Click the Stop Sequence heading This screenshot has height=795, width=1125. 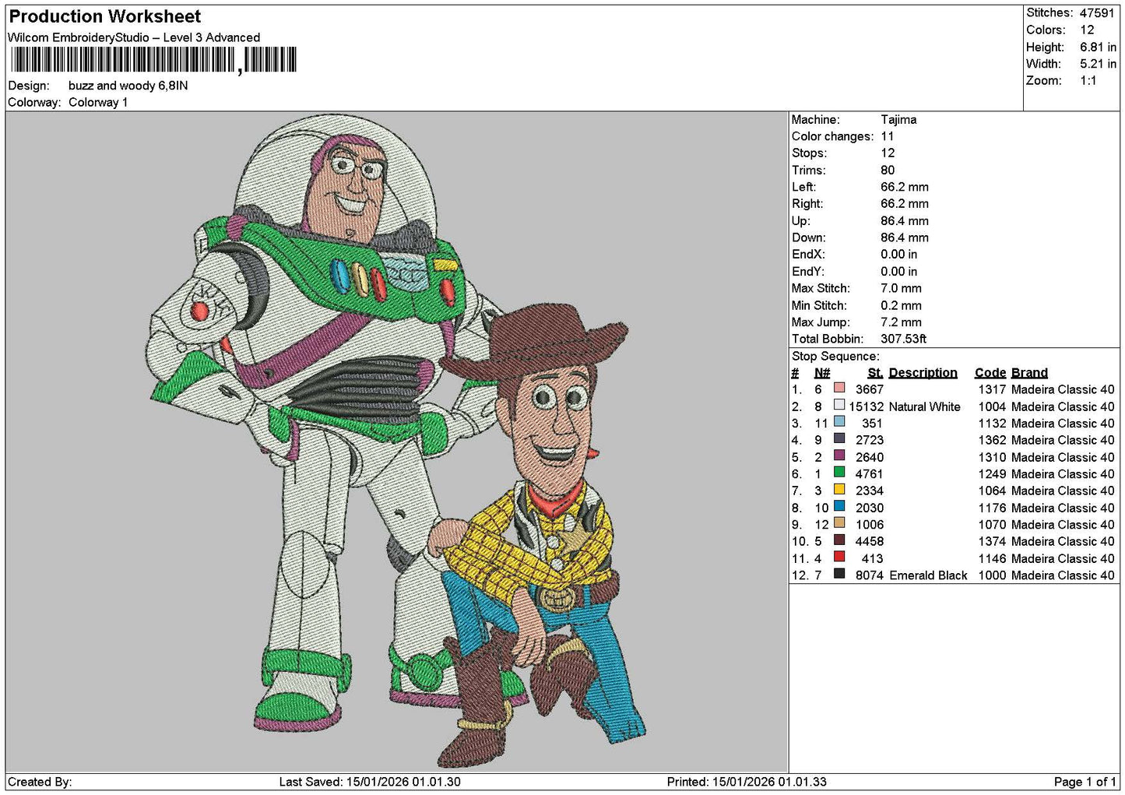(835, 356)
